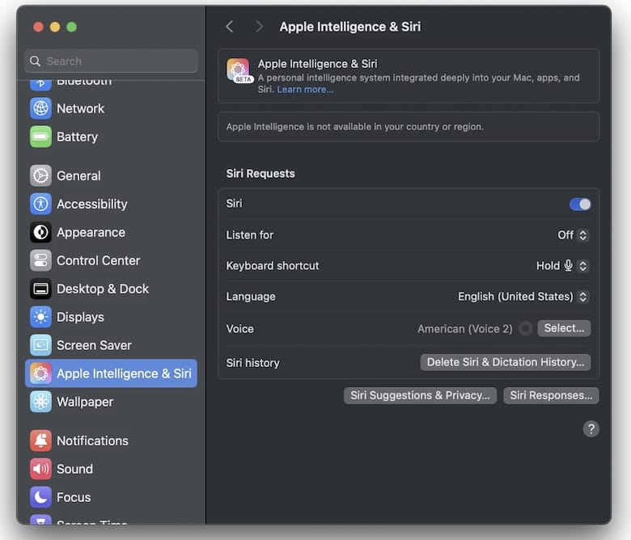Click the Sound speaker icon
The height and width of the screenshot is (540, 631).
pos(40,469)
